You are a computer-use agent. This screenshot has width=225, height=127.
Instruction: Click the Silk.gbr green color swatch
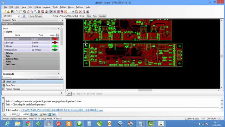tap(55, 46)
